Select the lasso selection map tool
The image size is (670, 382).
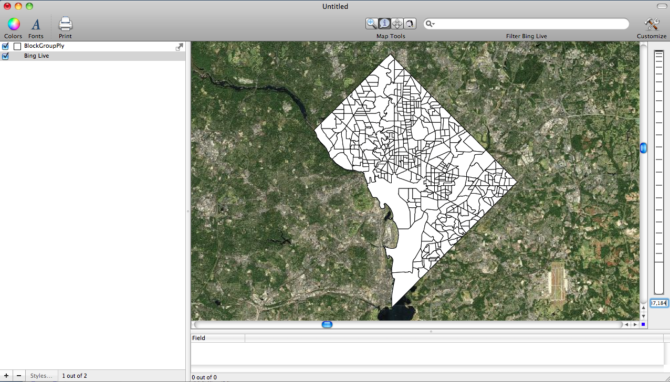click(x=410, y=23)
